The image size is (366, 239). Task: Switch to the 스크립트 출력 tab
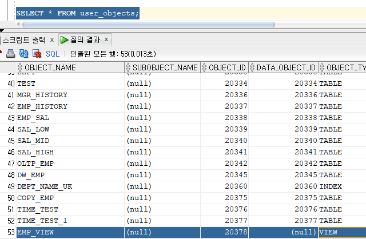tap(24, 40)
